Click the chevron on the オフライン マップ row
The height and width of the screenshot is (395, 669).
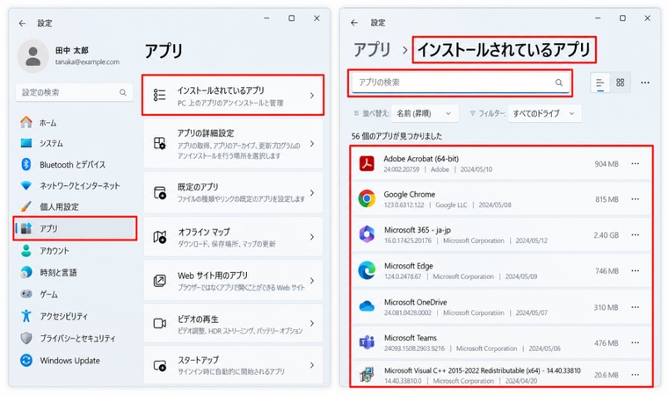[x=312, y=237]
